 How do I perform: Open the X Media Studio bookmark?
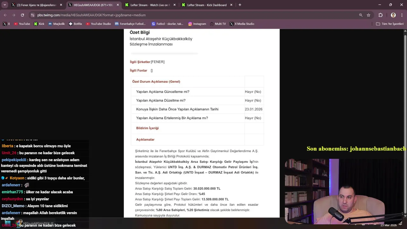(242, 24)
